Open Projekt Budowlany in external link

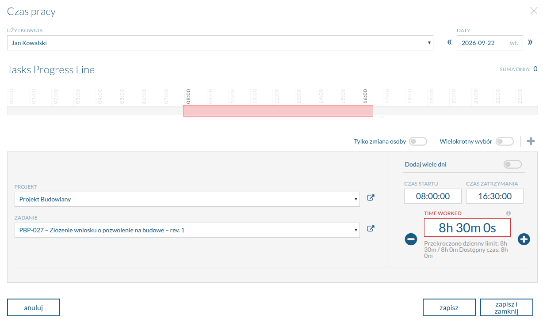tap(371, 198)
